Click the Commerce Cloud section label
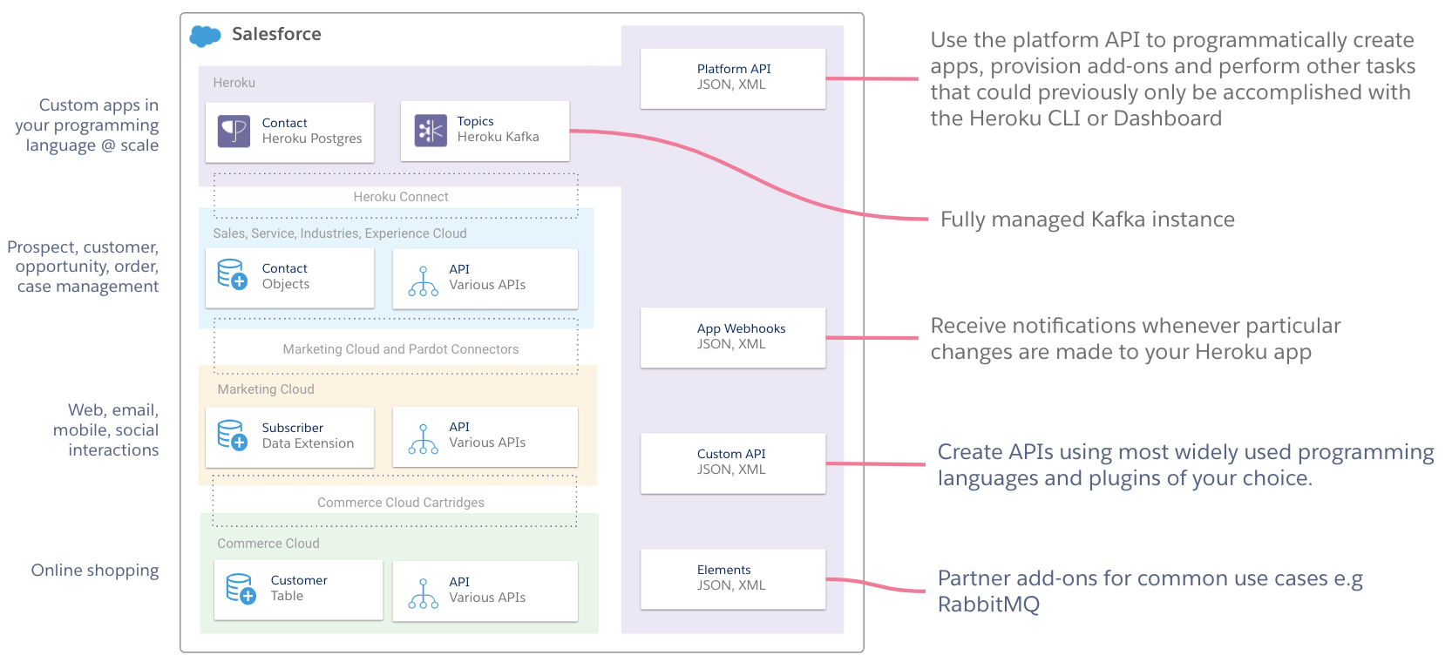Image resolution: width=1452 pixels, height=669 pixels. pos(268,544)
